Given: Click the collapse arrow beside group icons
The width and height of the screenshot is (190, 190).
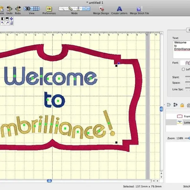Looking at the screenshot, I should [x=164, y=105].
